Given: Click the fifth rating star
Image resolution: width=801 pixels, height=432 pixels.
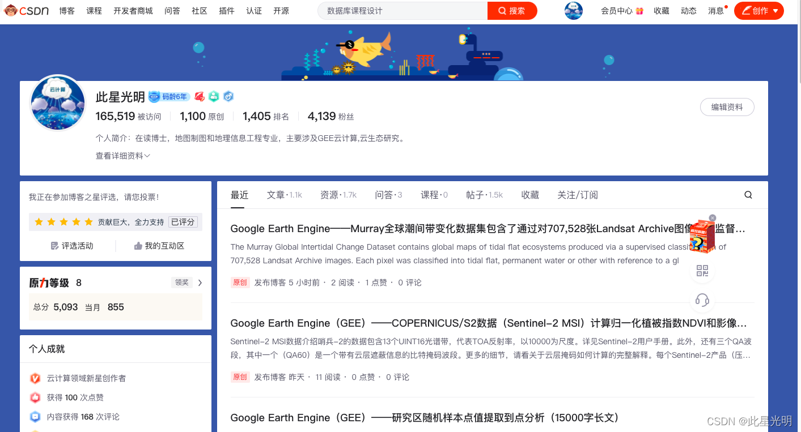Looking at the screenshot, I should (x=88, y=222).
